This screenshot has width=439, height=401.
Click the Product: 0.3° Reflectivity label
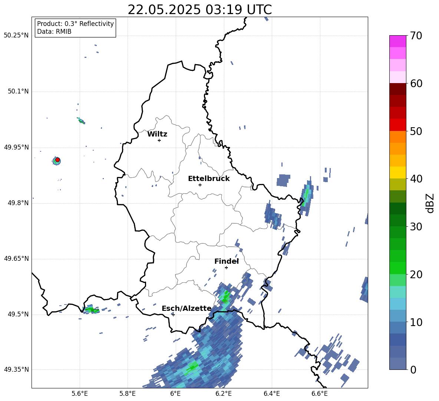click(75, 23)
